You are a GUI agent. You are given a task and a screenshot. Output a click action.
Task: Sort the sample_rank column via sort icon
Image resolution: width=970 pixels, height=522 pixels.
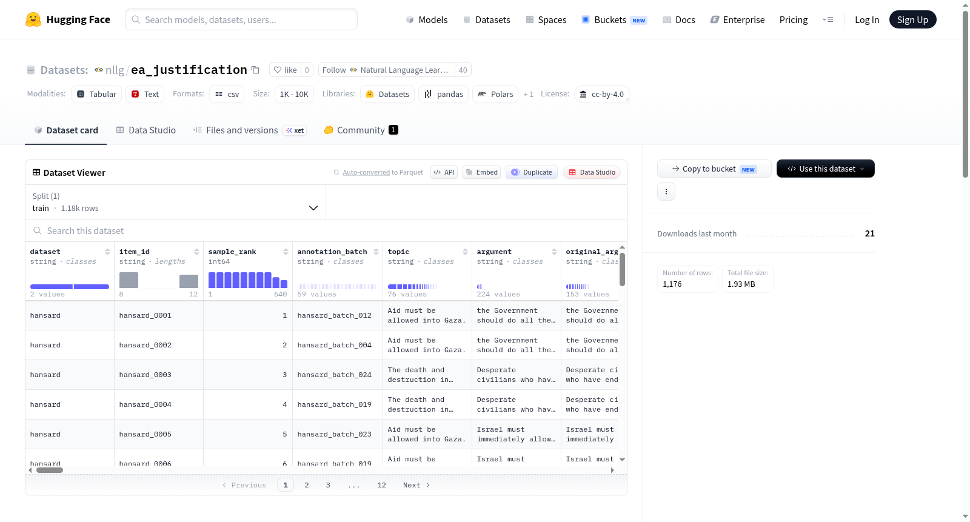point(286,252)
